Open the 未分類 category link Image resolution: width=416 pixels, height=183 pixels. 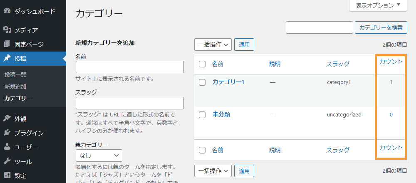[221, 114]
